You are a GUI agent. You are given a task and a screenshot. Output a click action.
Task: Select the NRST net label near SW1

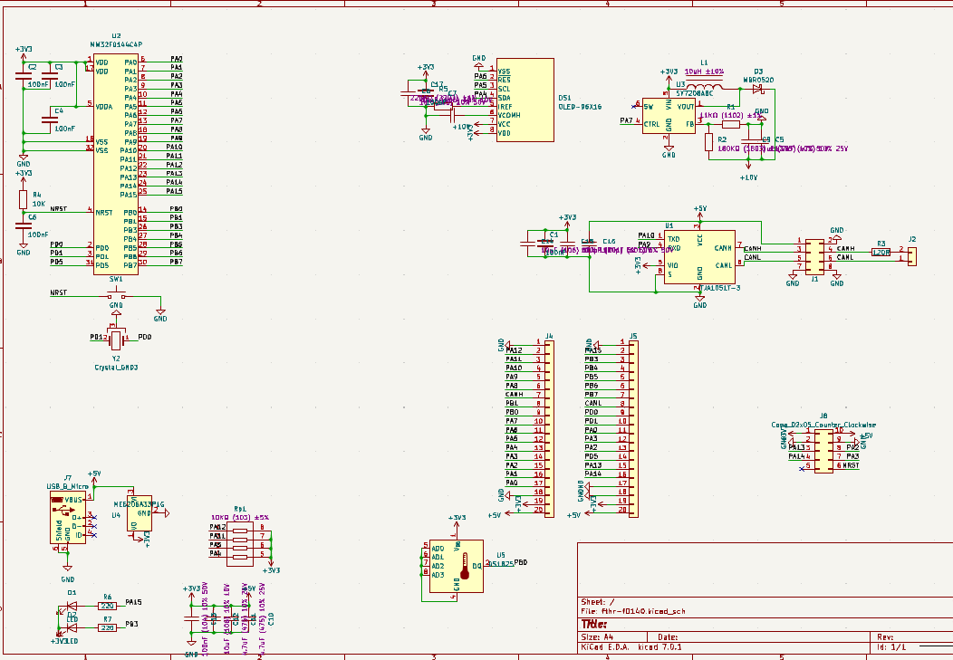pos(58,292)
